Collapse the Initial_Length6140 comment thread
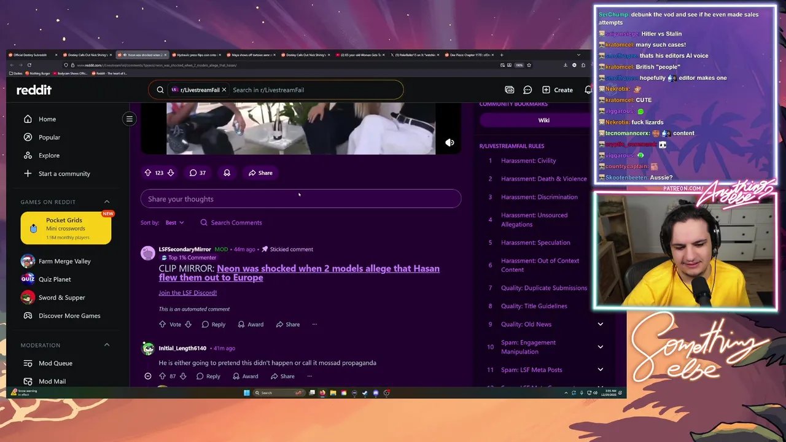 148,376
